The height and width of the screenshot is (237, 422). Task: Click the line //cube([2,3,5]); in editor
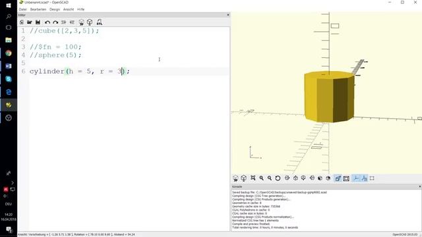(x=65, y=31)
